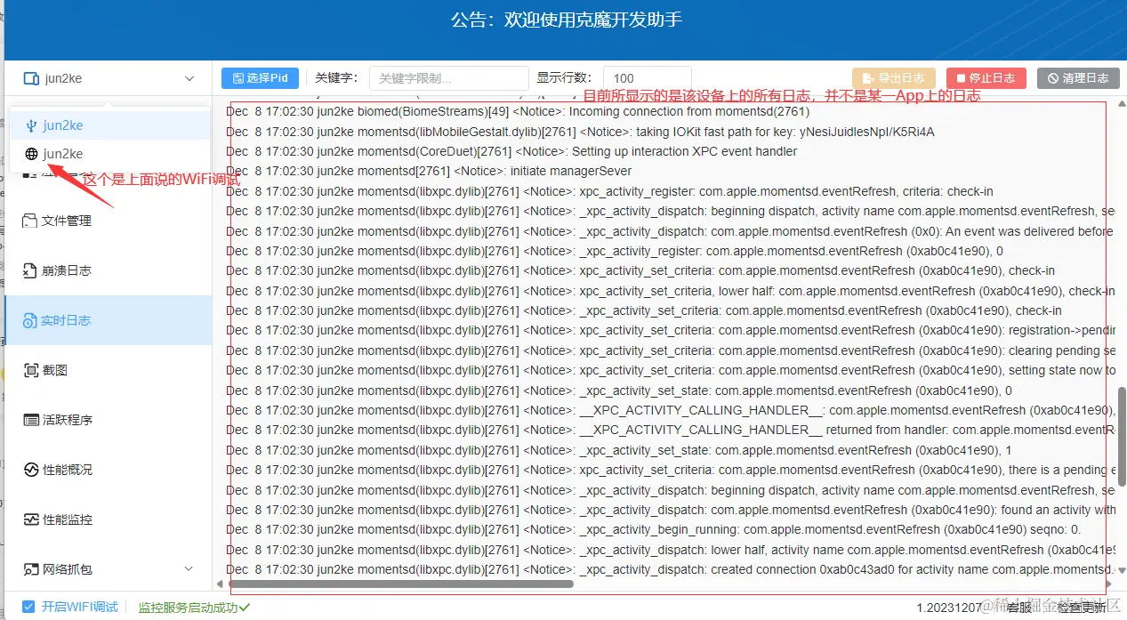Focus the 显示行数 field showing 100
This screenshot has height=620, width=1127.
(x=648, y=78)
